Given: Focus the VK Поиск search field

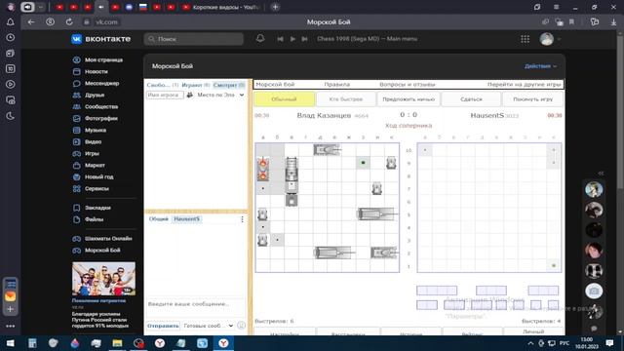Looking at the screenshot, I should pyautogui.click(x=194, y=39).
